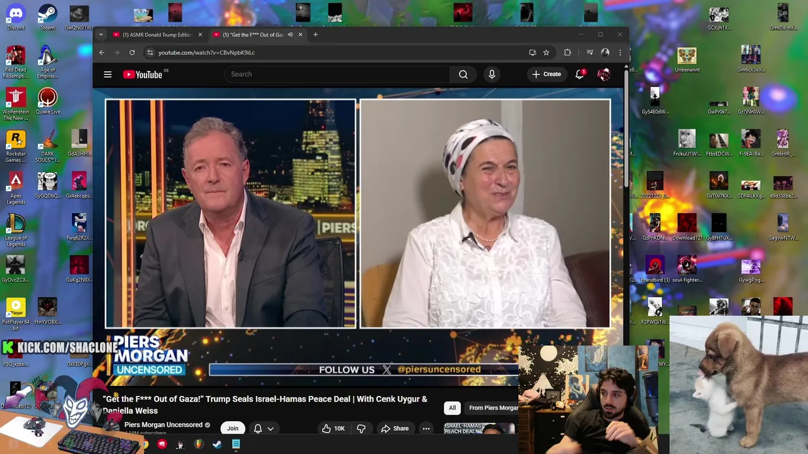808x454 pixels.
Task: Click YouTube voice search microphone icon
Action: pos(492,74)
